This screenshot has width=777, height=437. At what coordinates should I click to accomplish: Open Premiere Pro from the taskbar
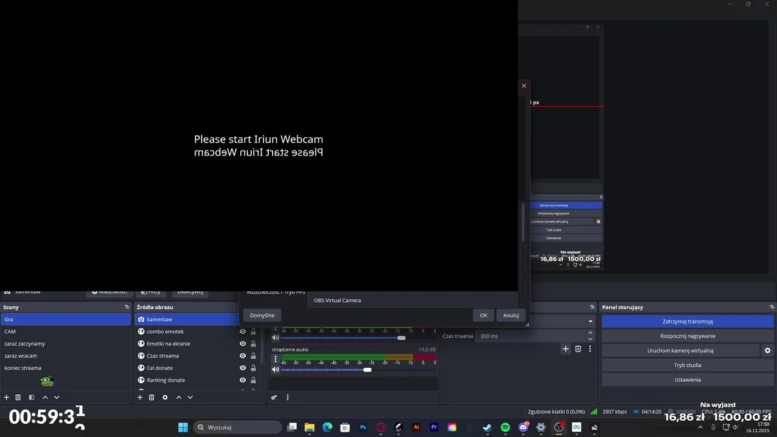click(434, 427)
